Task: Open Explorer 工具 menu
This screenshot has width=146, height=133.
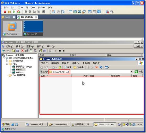Action: 86,63
